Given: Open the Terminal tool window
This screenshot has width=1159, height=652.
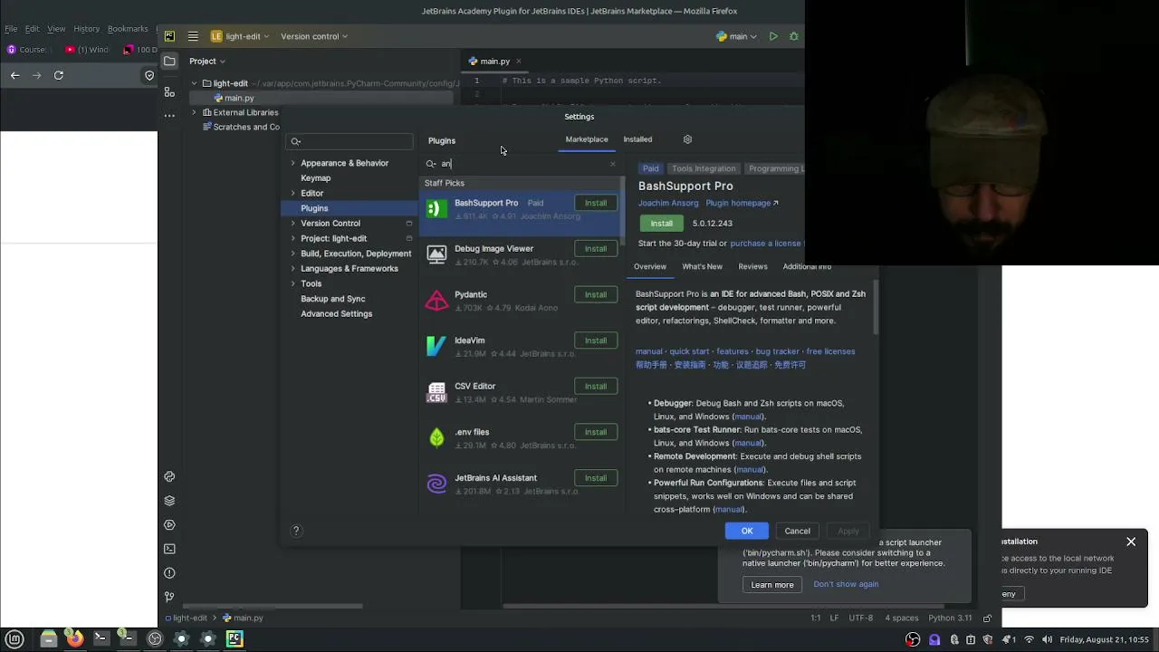Looking at the screenshot, I should (169, 549).
